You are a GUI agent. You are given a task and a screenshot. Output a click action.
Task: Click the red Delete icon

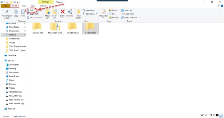pos(63,11)
